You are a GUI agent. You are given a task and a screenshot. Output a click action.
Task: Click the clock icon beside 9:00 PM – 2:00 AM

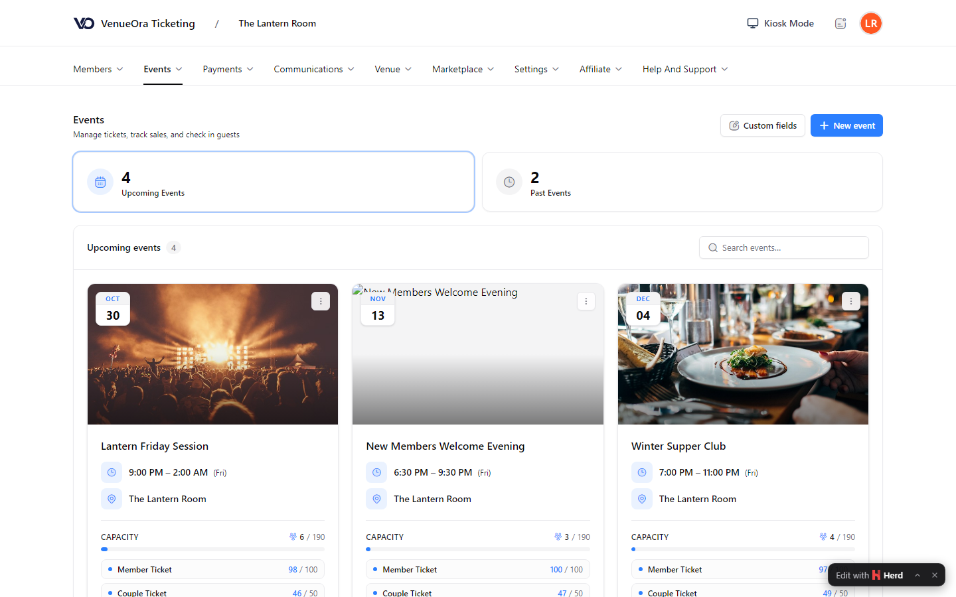(112, 472)
